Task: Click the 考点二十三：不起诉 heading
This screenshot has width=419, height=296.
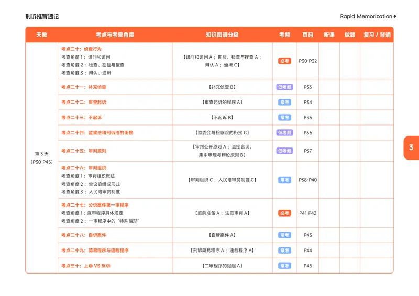Action: click(x=82, y=118)
